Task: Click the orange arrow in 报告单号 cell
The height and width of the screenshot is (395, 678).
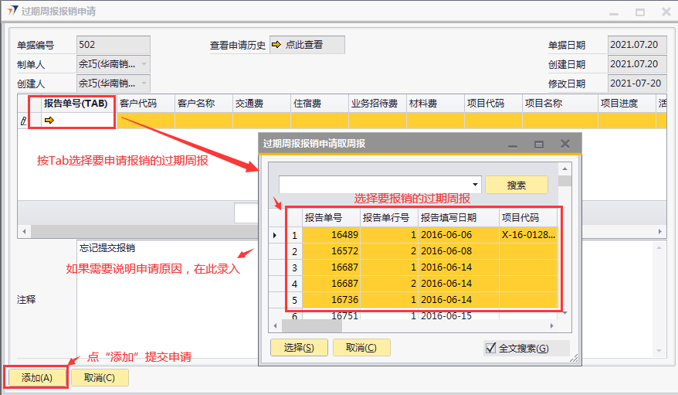Action: pos(49,120)
